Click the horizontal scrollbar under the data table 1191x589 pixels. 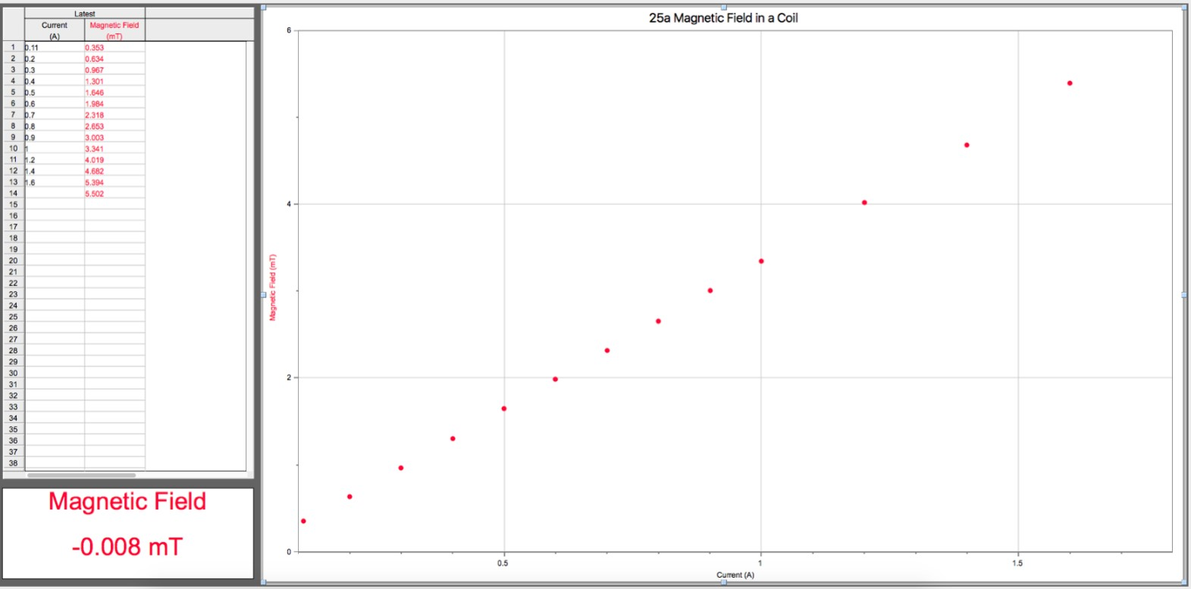(81, 475)
